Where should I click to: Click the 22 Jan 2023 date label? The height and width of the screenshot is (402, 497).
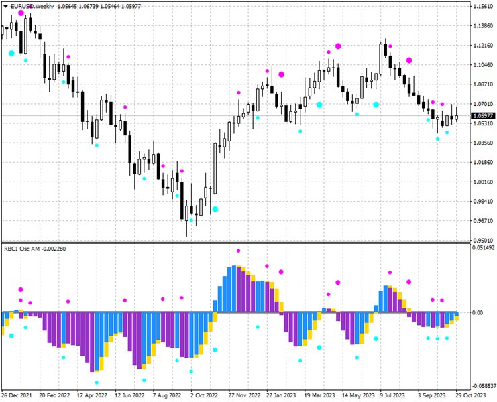point(281,395)
